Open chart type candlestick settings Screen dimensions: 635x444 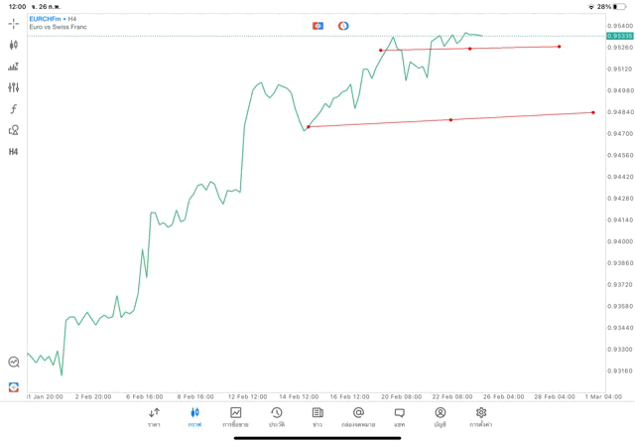pyautogui.click(x=13, y=45)
